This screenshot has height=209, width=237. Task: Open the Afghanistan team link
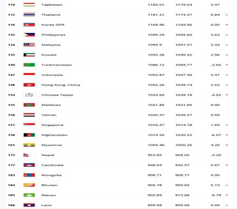(x=55, y=135)
